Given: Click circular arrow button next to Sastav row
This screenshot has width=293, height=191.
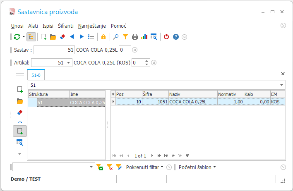Looking at the screenshot, I should click(x=134, y=50).
